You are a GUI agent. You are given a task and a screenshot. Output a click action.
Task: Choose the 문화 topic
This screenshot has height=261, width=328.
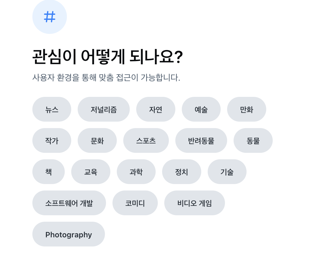[97, 140]
